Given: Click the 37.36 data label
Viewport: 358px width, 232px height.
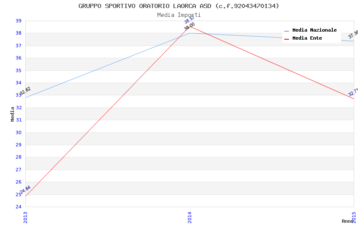Looking at the screenshot, I should tap(353, 35).
